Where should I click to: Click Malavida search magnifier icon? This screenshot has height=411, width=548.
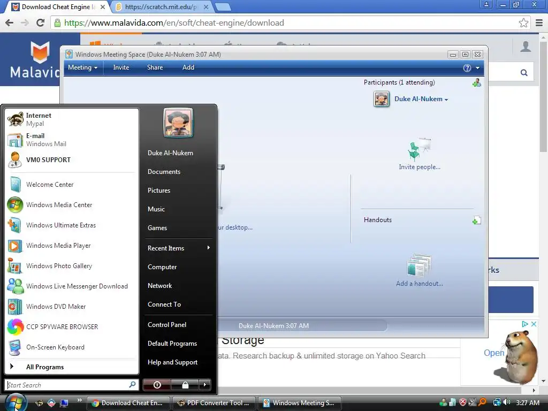point(524,73)
